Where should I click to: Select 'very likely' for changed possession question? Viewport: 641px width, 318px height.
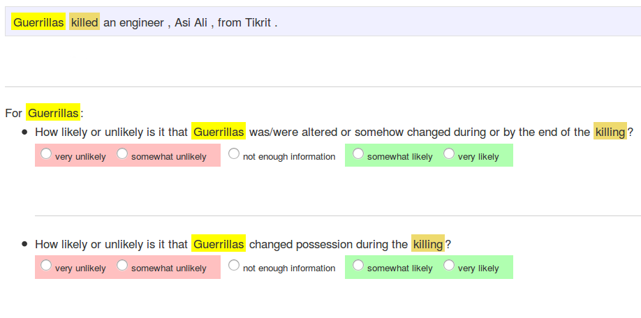[x=449, y=266]
